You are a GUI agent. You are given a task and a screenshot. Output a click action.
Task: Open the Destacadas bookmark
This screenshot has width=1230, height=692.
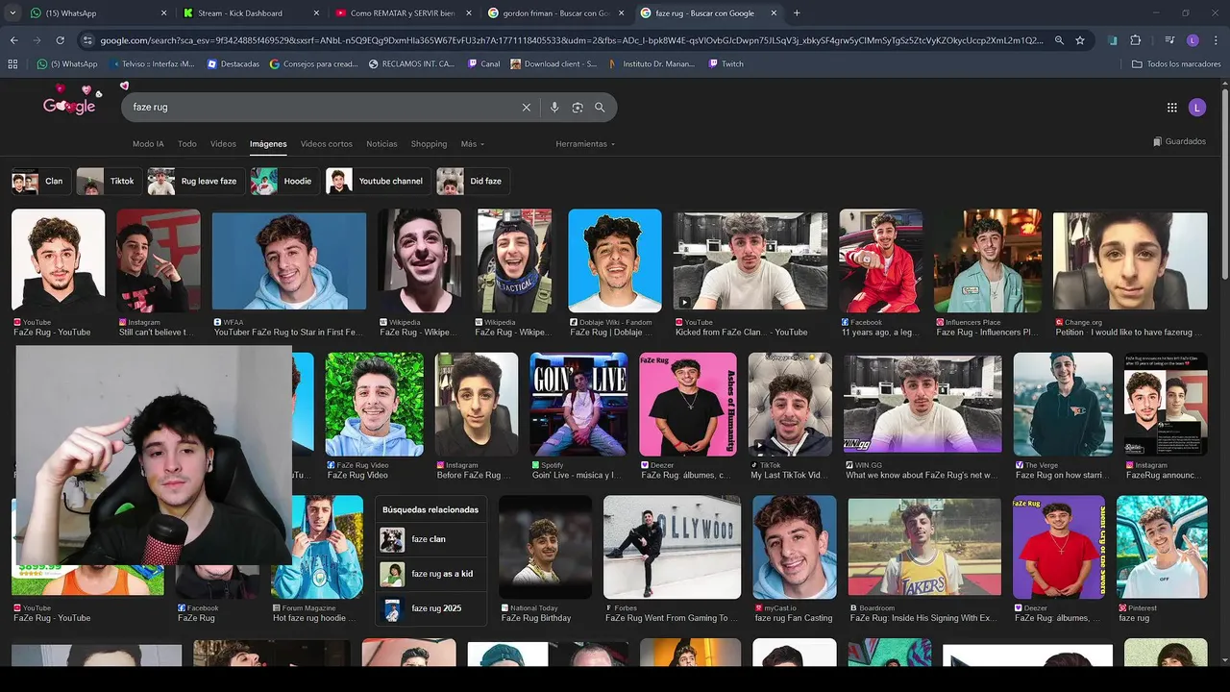tap(232, 63)
